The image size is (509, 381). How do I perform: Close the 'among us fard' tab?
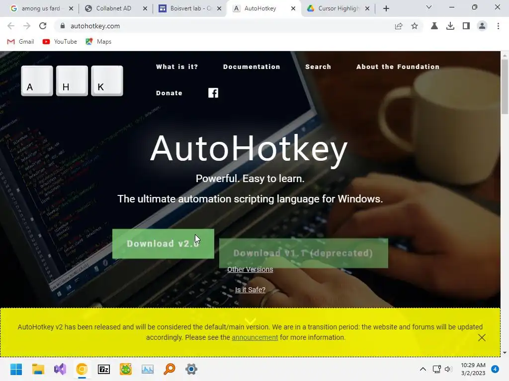pos(71,8)
